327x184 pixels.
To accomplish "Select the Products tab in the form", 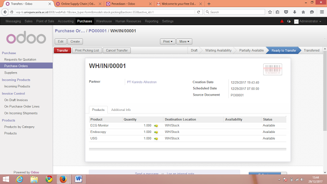I will point(98,110).
